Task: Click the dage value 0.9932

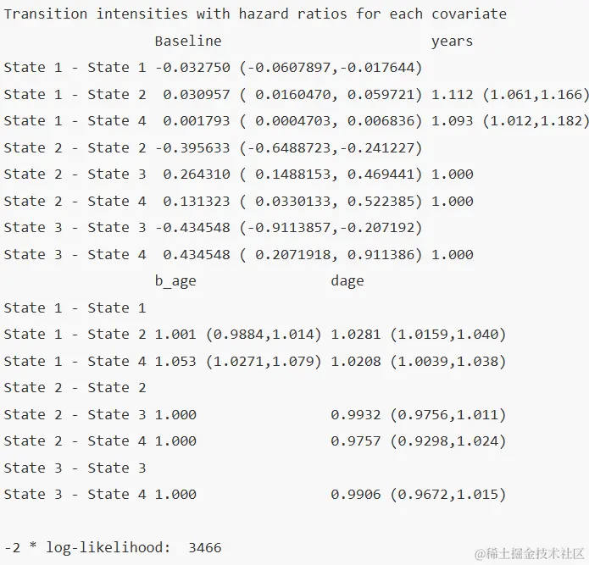Action: (x=355, y=414)
